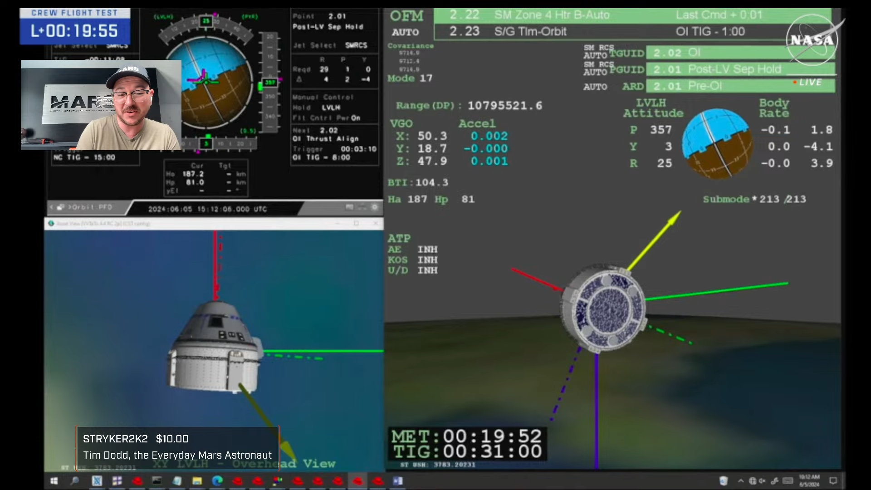Click the webcam overlay of the presenter
This screenshot has height=490, width=871.
(x=101, y=105)
